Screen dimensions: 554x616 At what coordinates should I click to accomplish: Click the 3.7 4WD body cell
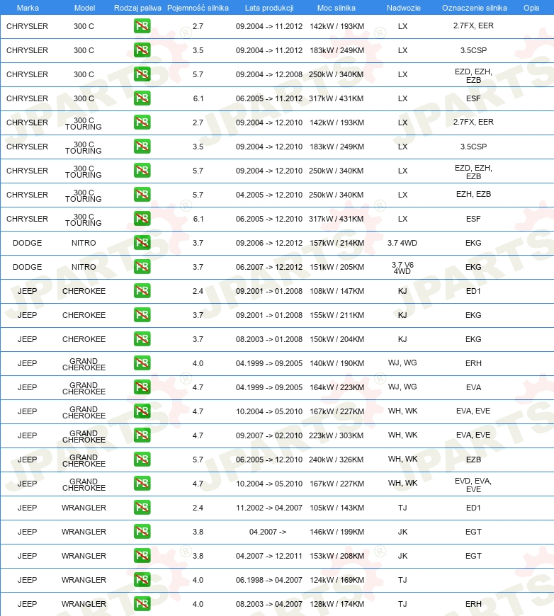point(402,243)
